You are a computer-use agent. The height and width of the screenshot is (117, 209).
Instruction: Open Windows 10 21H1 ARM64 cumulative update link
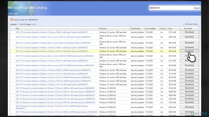[x=53, y=77]
